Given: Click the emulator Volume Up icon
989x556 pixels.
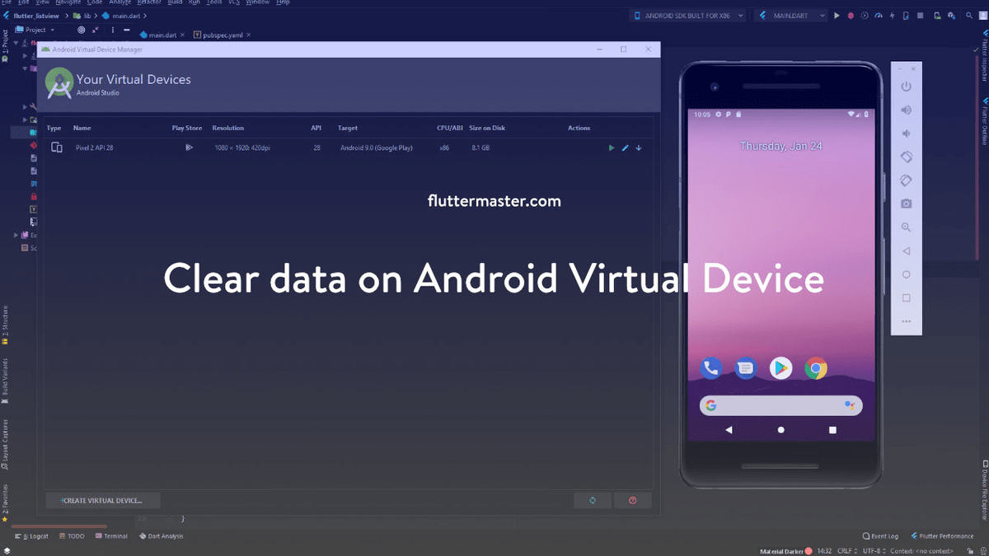Looking at the screenshot, I should [x=907, y=110].
